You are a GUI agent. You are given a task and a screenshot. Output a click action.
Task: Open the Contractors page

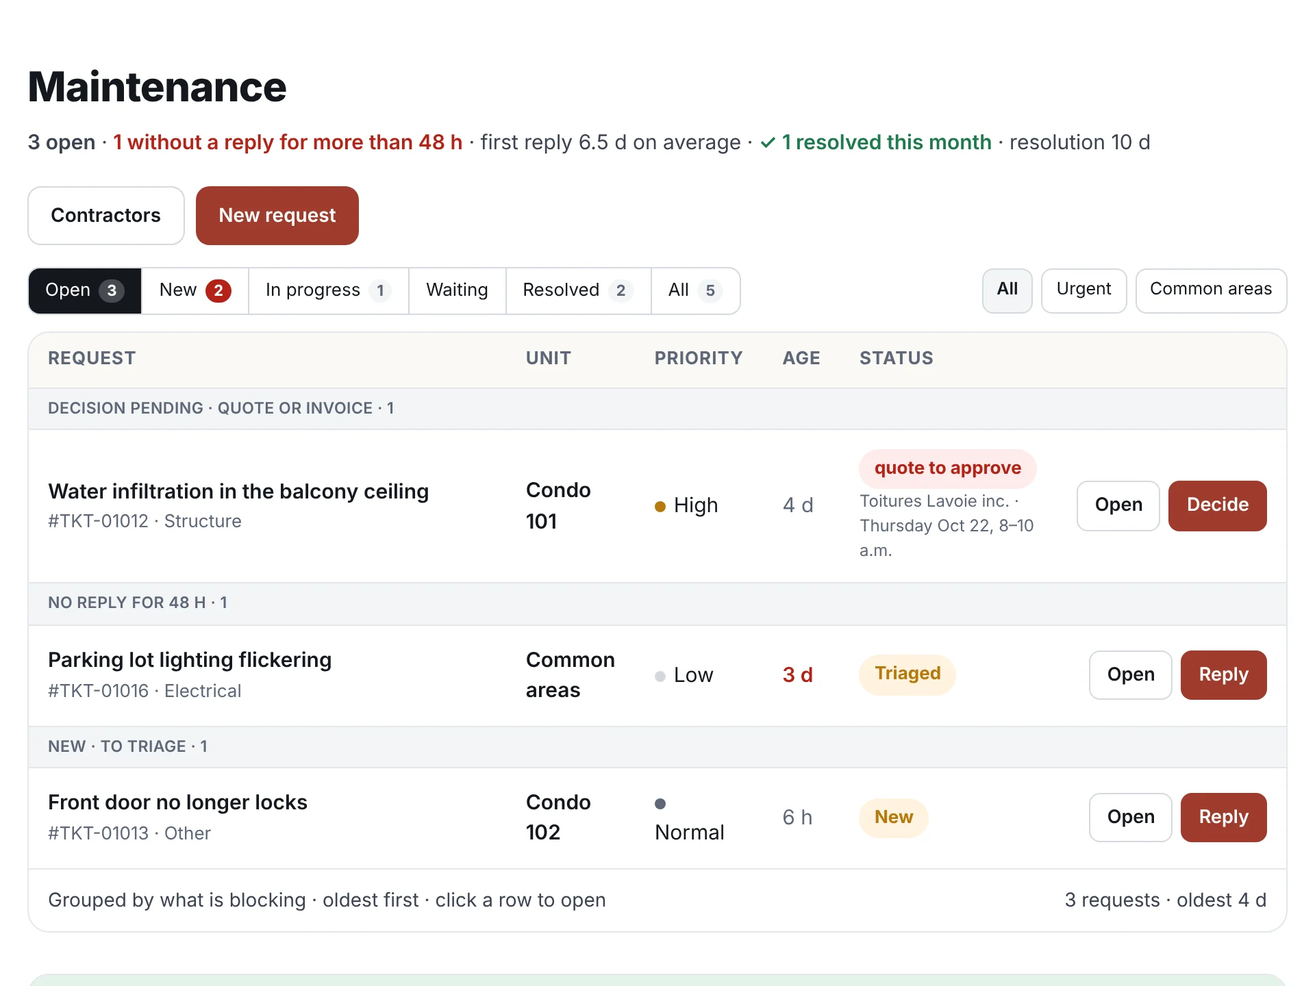(106, 216)
